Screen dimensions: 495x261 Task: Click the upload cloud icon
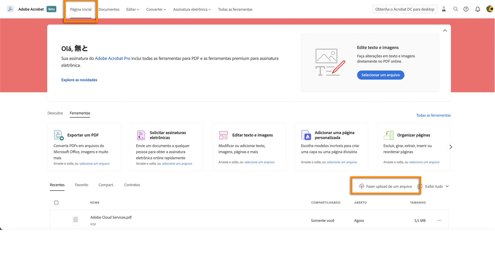point(362,186)
